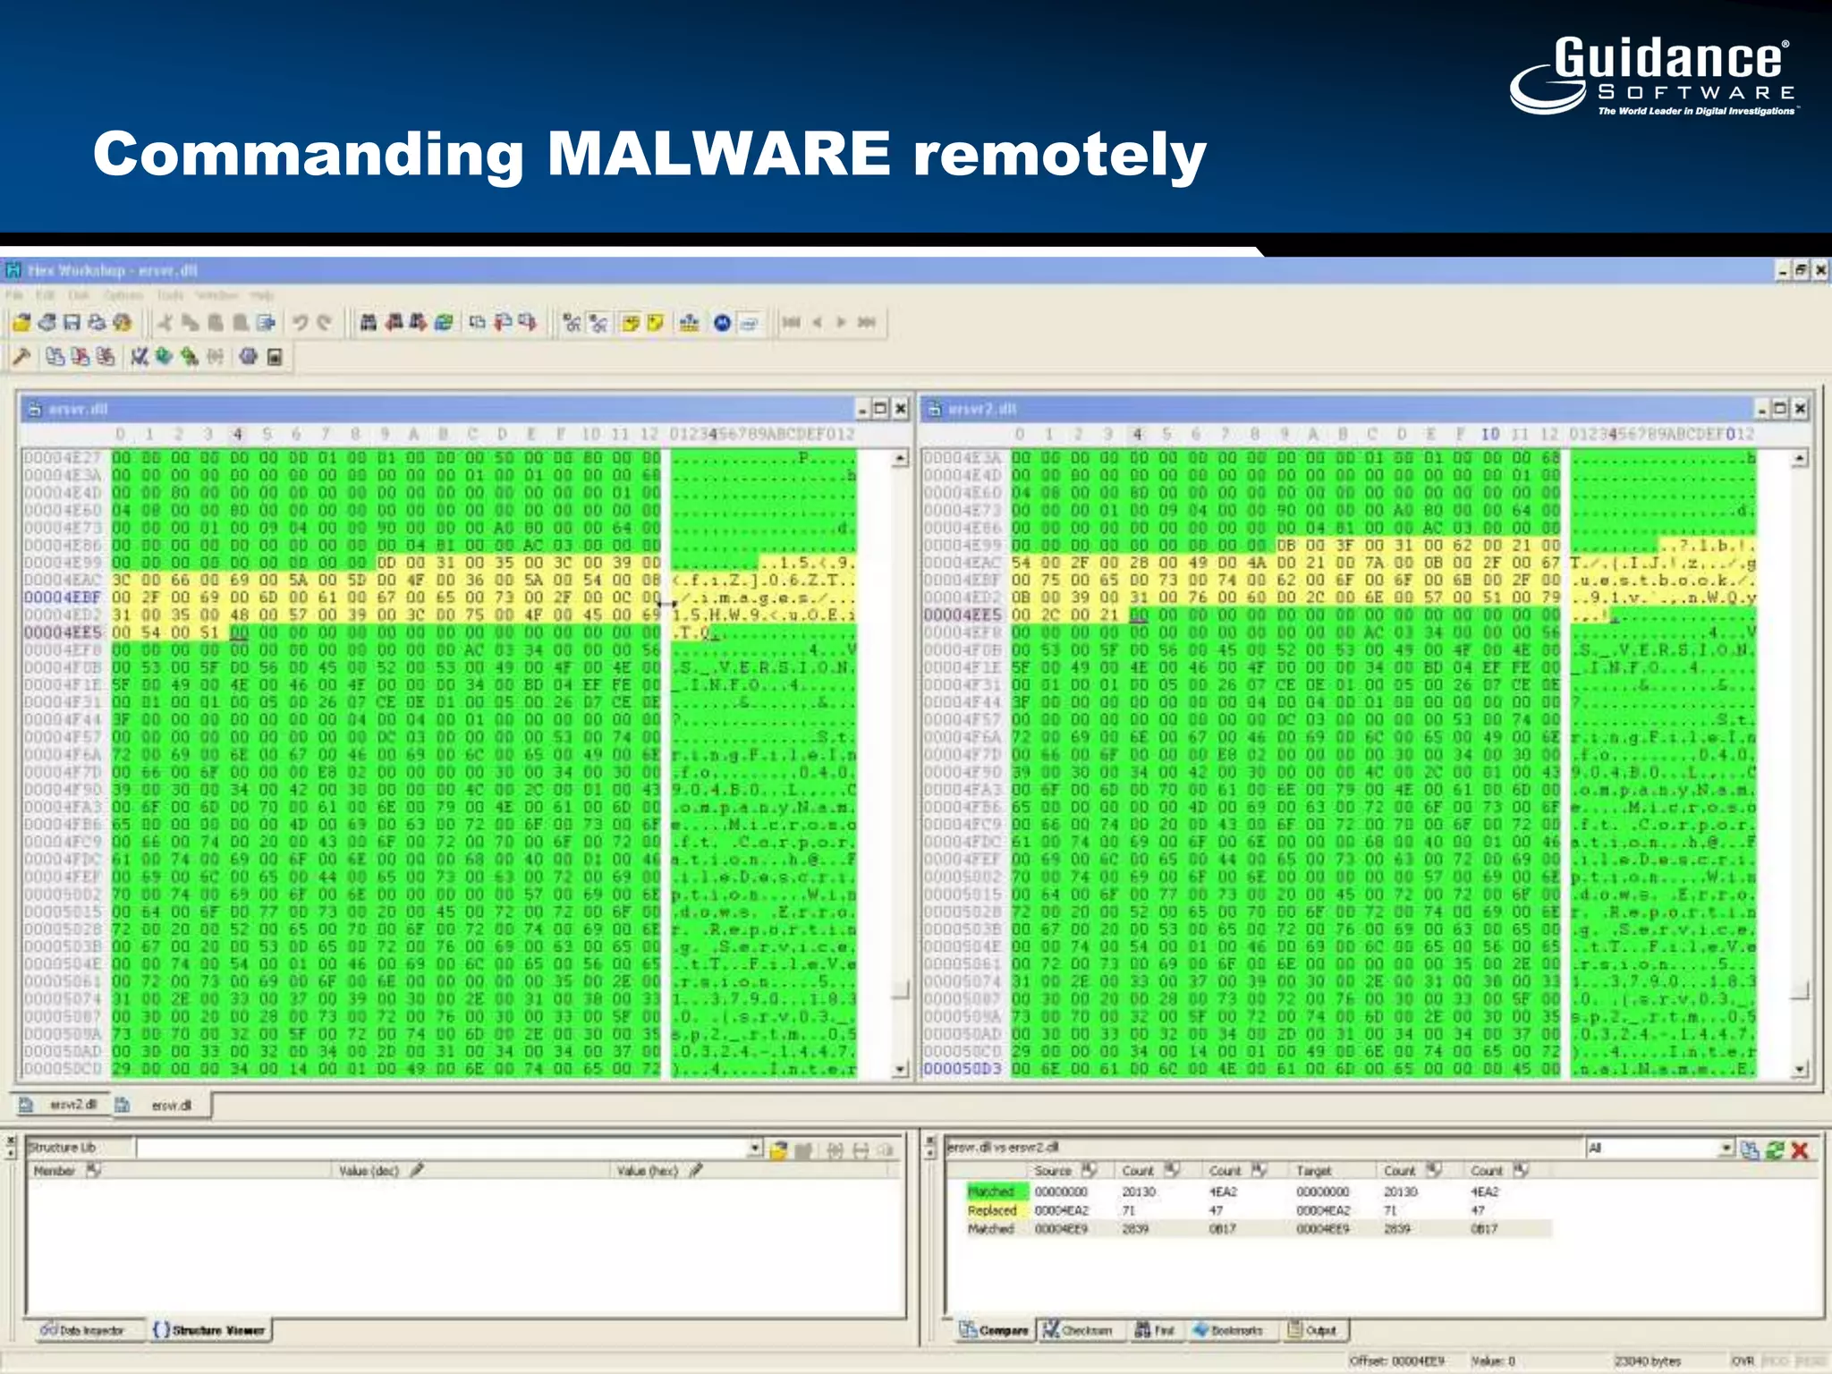The image size is (1832, 1374).
Task: Click the Intel byte order icon
Action: (x=749, y=322)
